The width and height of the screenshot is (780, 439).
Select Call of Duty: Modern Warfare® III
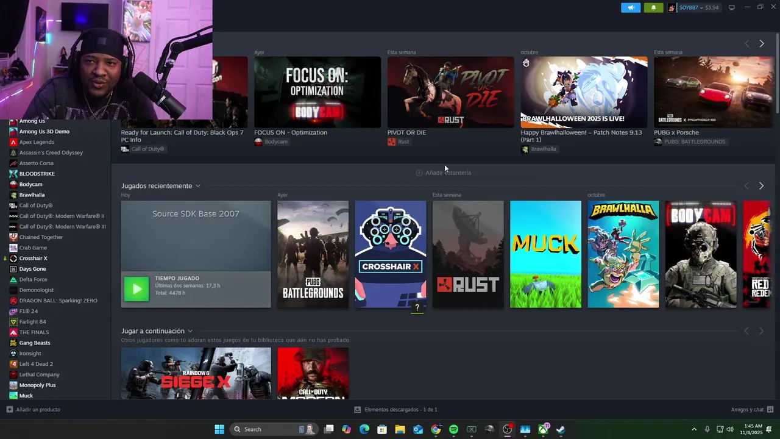pyautogui.click(x=62, y=226)
